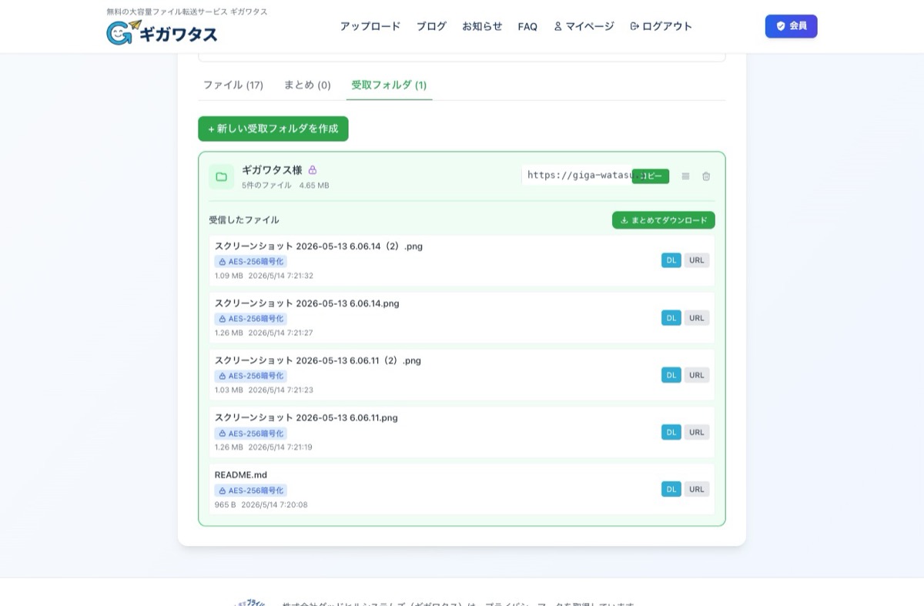Go to お知らせ in navigation
This screenshot has height=606, width=924.
click(x=482, y=26)
